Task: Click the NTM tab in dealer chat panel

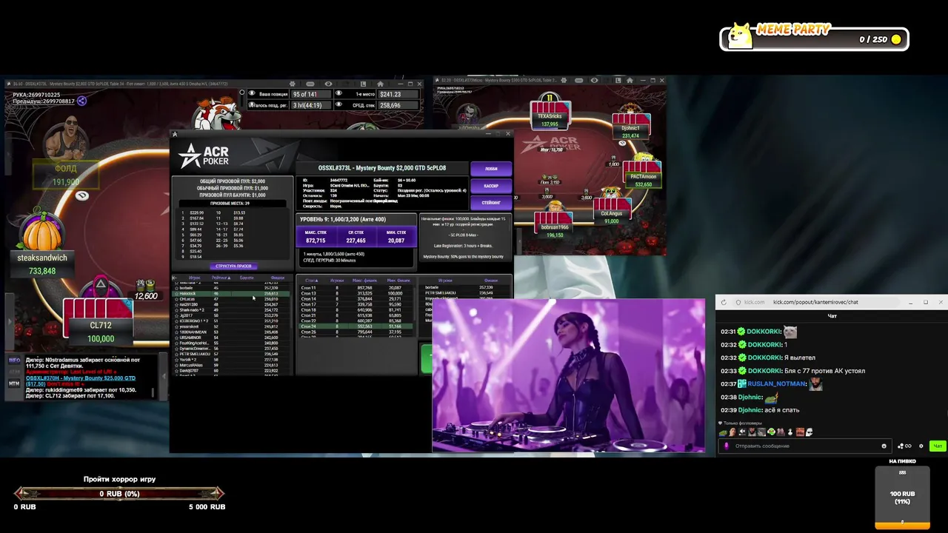Action: pyautogui.click(x=14, y=383)
